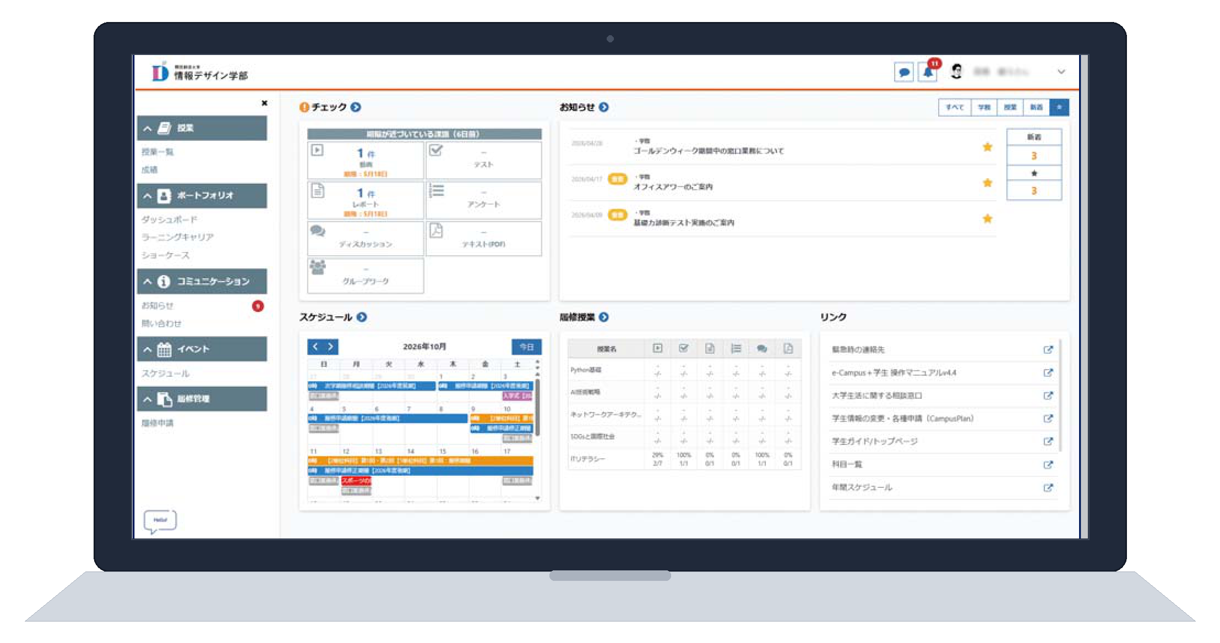Open the レポート tile with 1 件
The image size is (1220, 643).
[x=366, y=200]
